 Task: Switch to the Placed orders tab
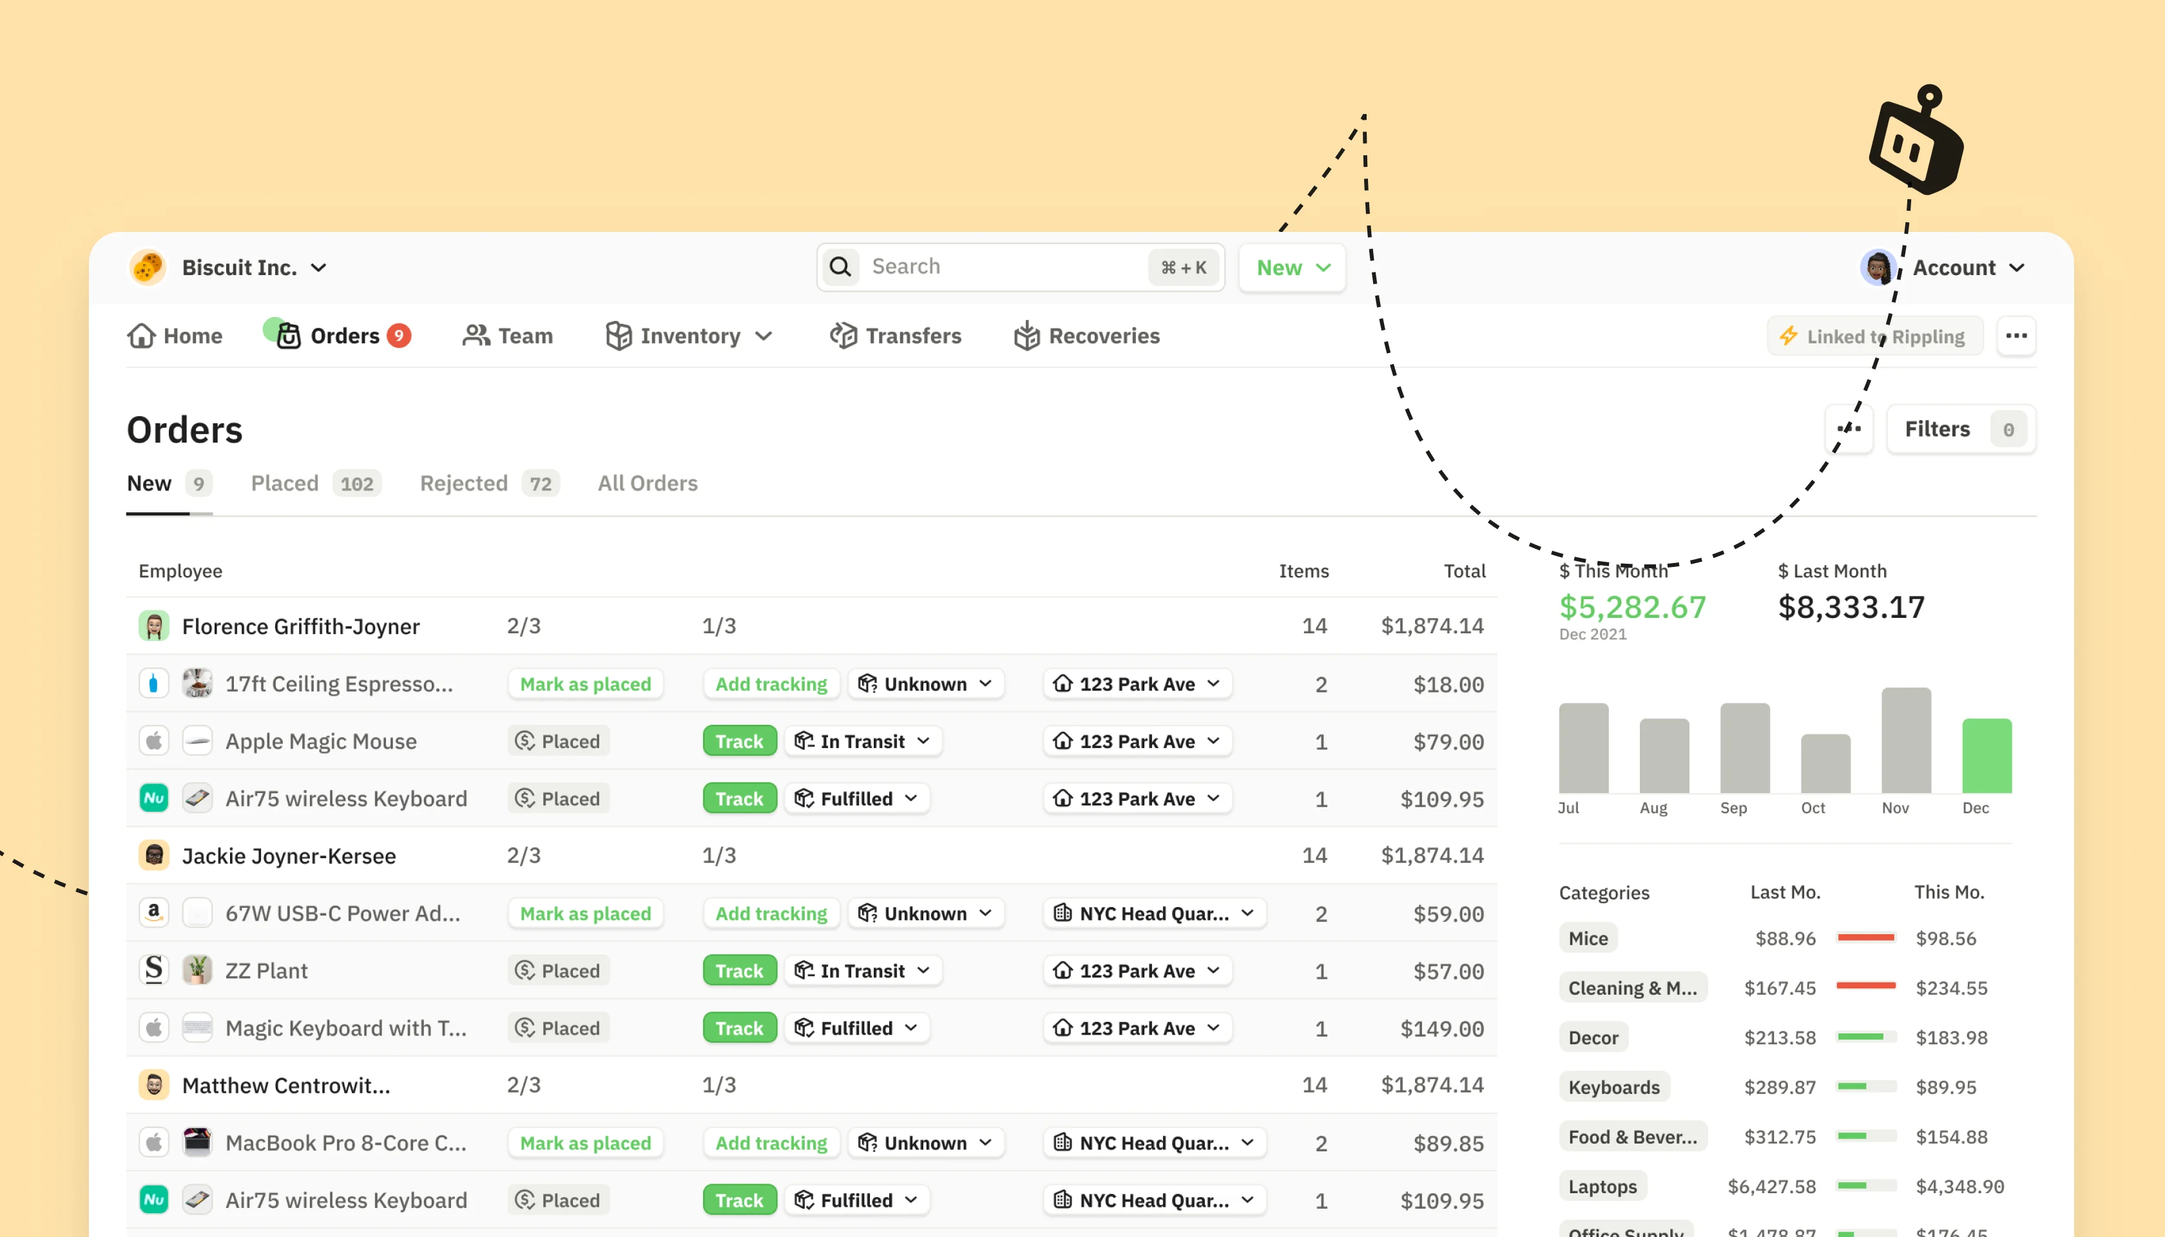(x=285, y=483)
